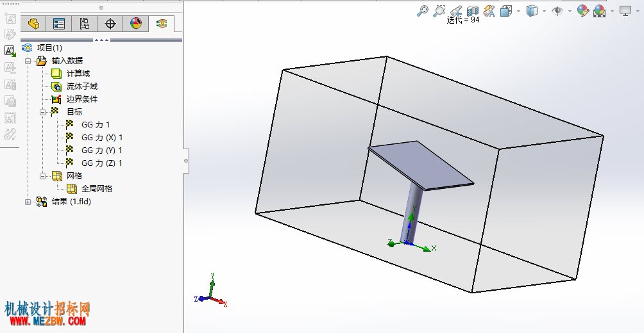Toggle the Hide/Show Items eye icon
Image resolution: width=644 pixels, height=333 pixels.
557,11
